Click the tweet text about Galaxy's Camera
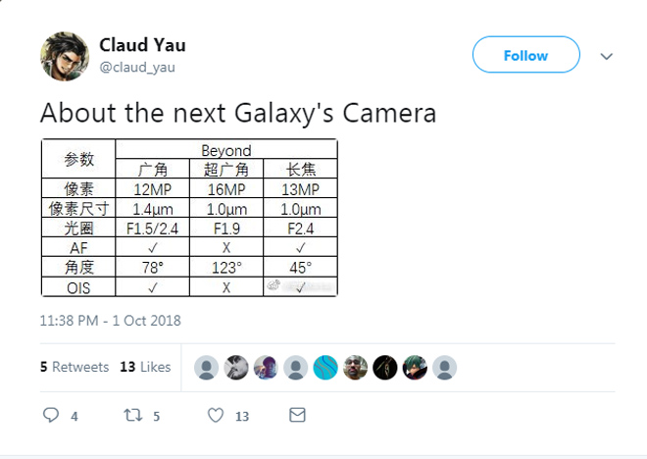The height and width of the screenshot is (459, 647). coord(238,113)
